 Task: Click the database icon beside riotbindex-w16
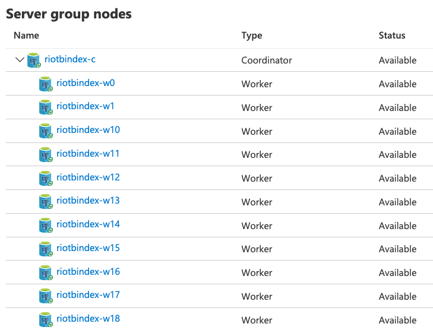46,272
